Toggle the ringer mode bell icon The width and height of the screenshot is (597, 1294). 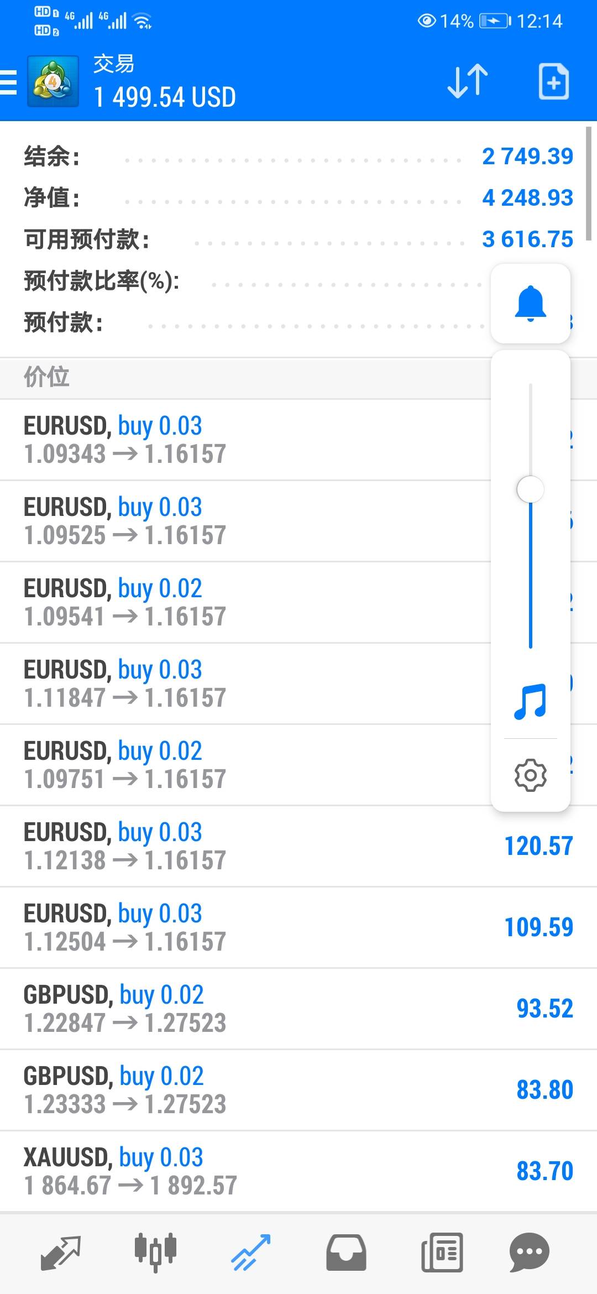coord(530,304)
